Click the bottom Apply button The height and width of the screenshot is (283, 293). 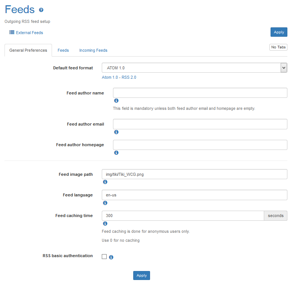[x=141, y=276]
